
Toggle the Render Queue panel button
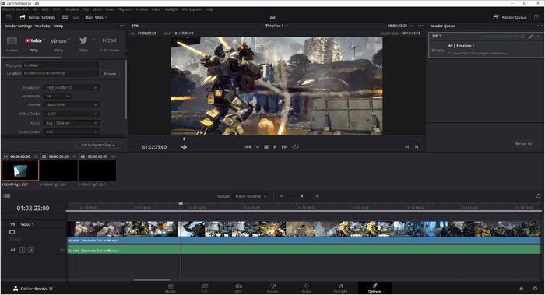(510, 17)
